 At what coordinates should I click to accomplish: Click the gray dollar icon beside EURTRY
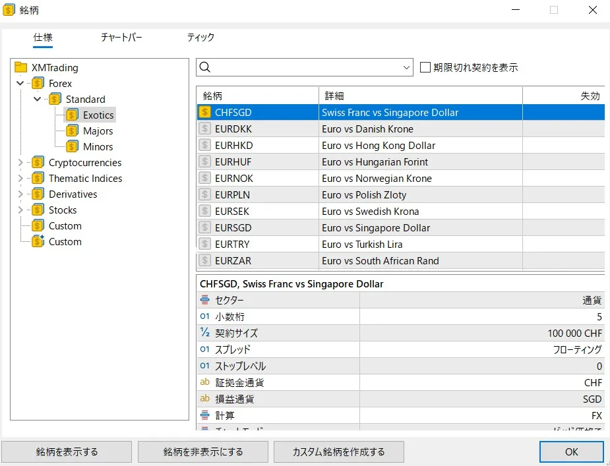[205, 245]
